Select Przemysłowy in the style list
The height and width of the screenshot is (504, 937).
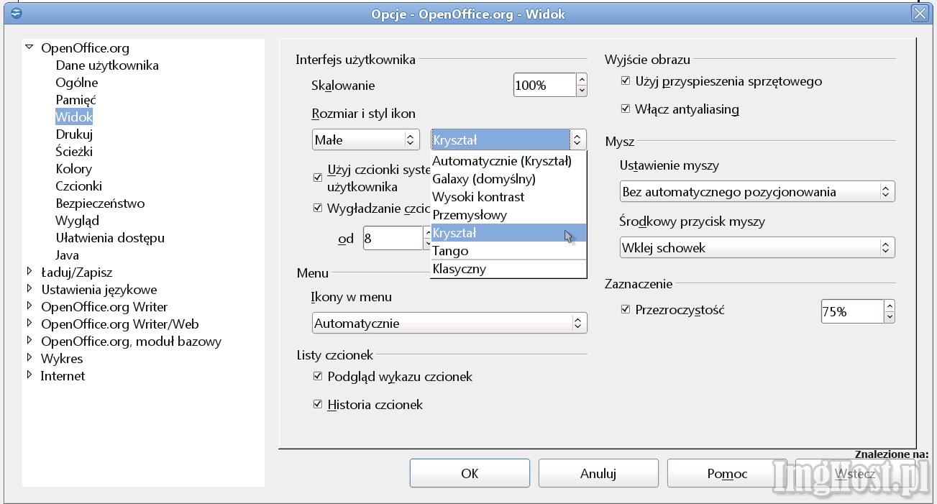[x=508, y=215]
